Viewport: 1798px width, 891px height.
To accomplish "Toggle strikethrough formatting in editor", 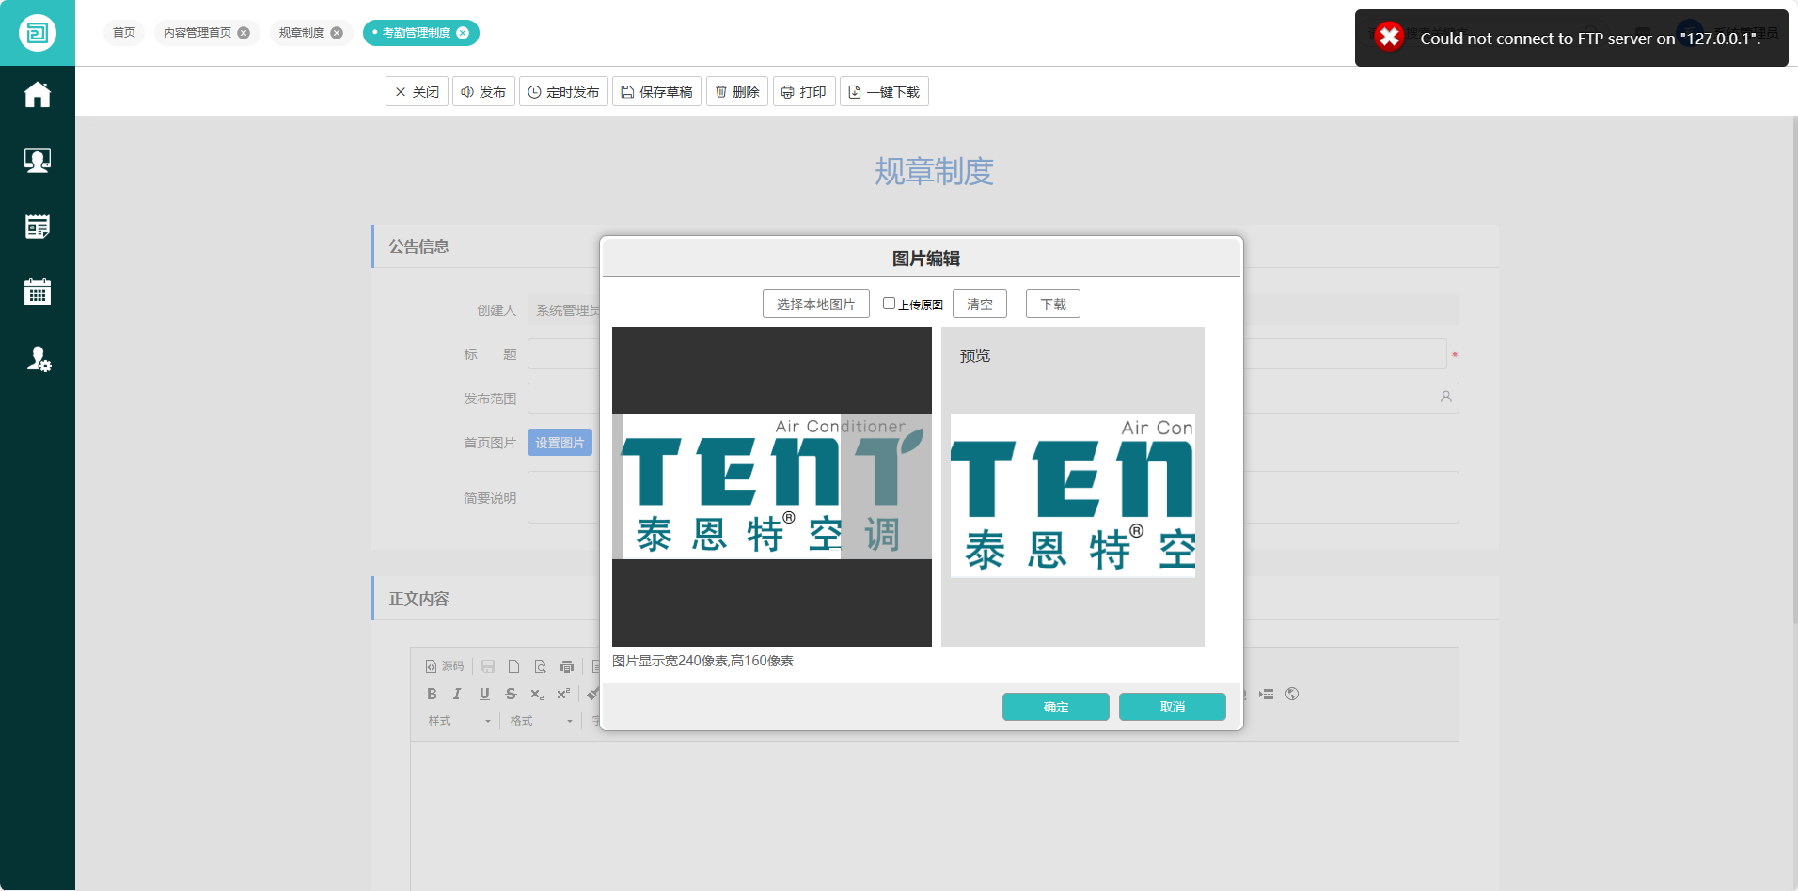I will 511,694.
